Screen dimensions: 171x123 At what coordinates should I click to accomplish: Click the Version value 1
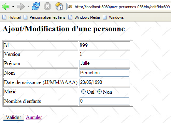tap(81, 54)
